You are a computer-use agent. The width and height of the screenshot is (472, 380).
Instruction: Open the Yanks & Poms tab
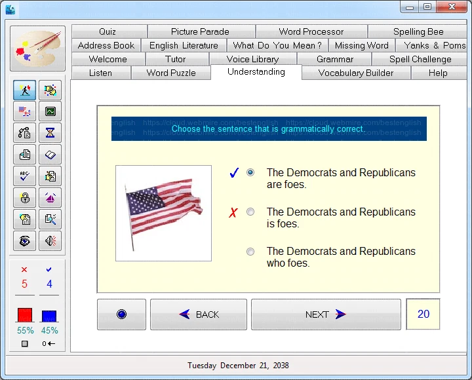click(x=431, y=45)
